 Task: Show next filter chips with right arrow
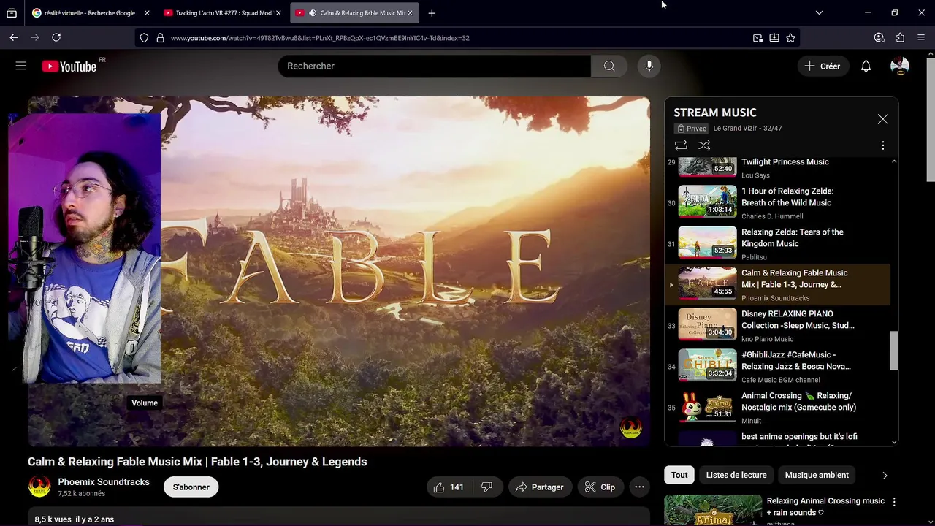point(885,475)
